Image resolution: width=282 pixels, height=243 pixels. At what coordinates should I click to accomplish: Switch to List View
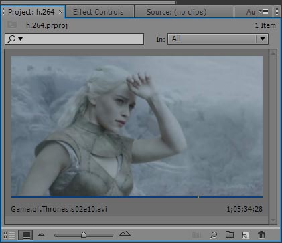point(9,235)
